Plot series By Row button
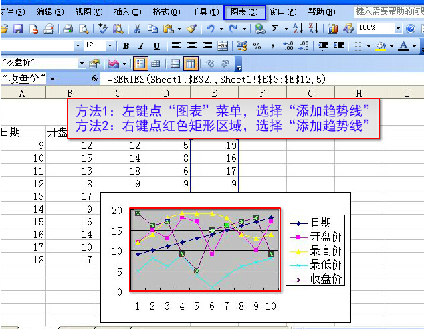Screen dimensions: 424x329 pos(175,64)
